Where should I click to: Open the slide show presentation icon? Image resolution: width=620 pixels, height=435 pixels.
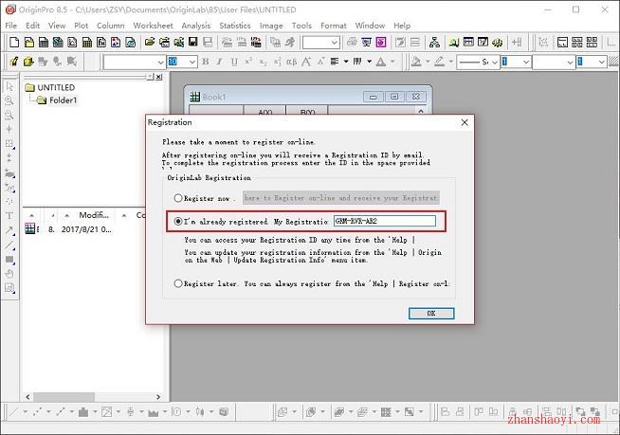367,42
